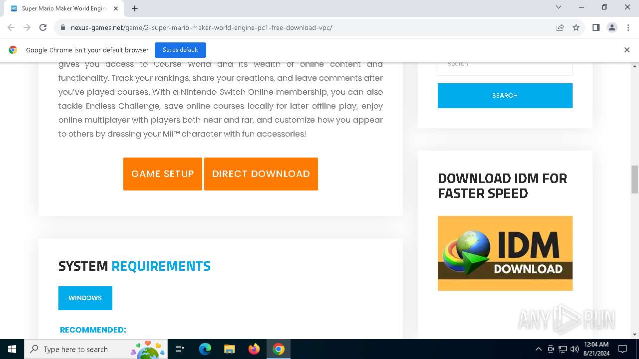Set Chrome as default browser
The width and height of the screenshot is (639, 359).
(x=180, y=50)
